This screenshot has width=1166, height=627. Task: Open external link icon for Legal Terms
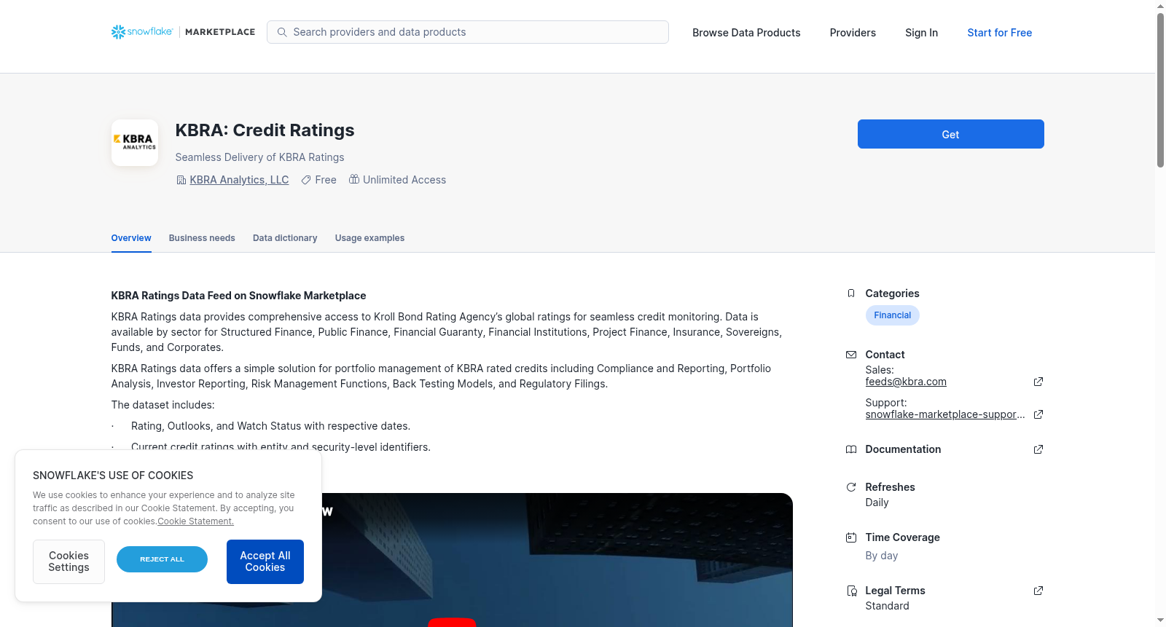pos(1038,591)
